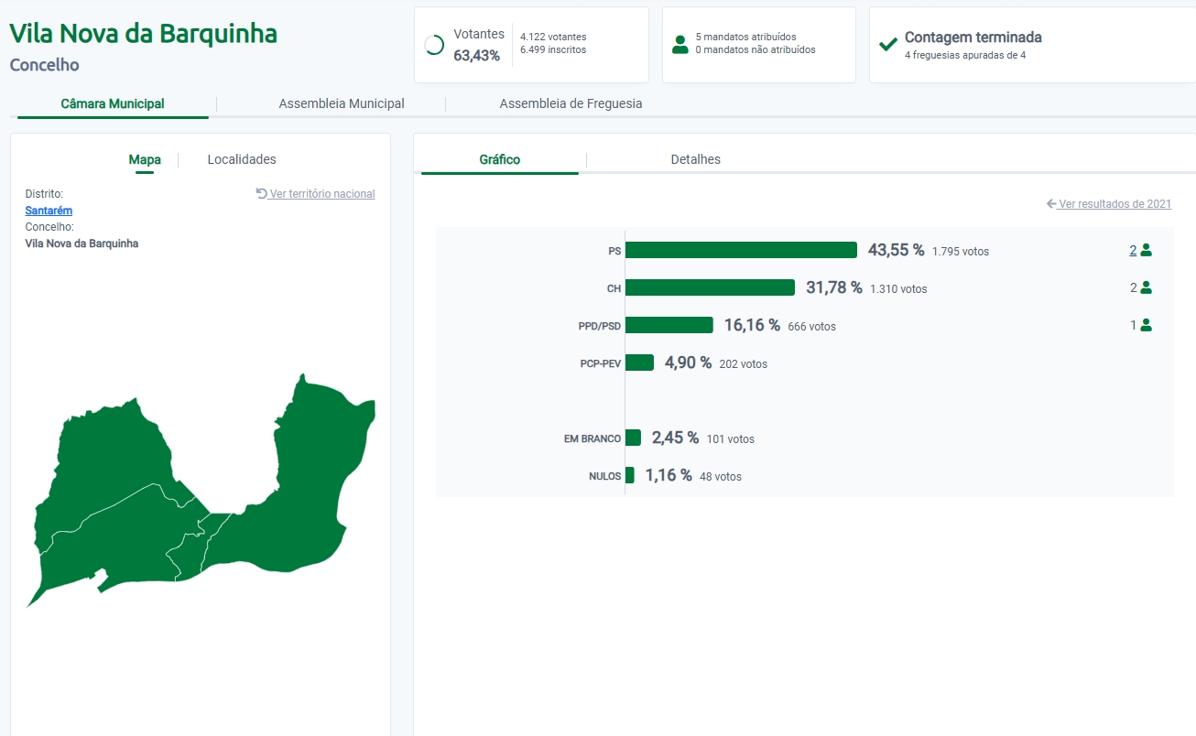The height and width of the screenshot is (736, 1196).
Task: Click the PS elected mandates person icon
Action: point(1146,250)
